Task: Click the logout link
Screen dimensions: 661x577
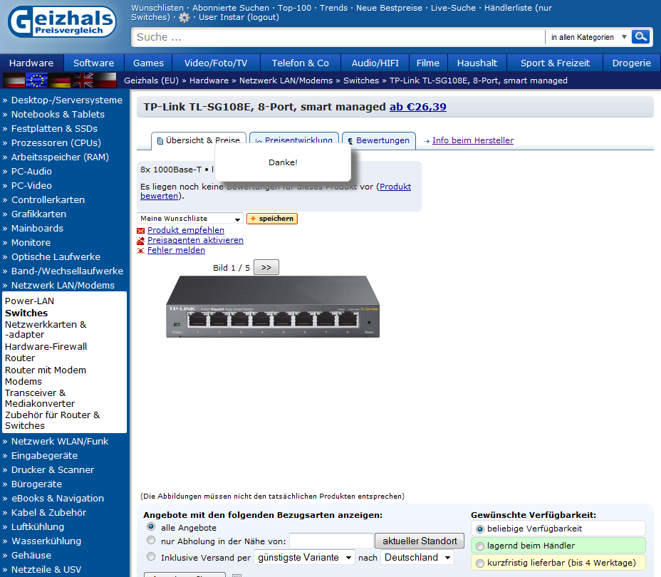Action: [x=263, y=17]
